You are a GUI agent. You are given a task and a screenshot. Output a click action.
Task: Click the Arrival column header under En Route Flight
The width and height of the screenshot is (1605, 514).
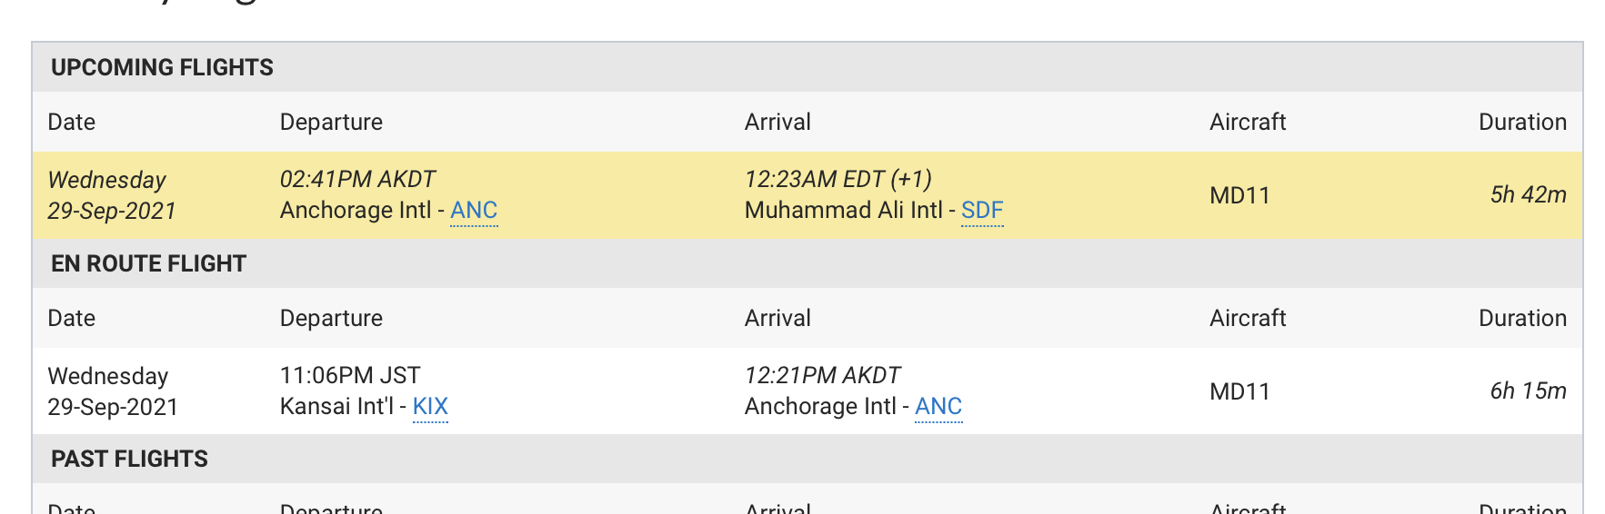pyautogui.click(x=777, y=319)
